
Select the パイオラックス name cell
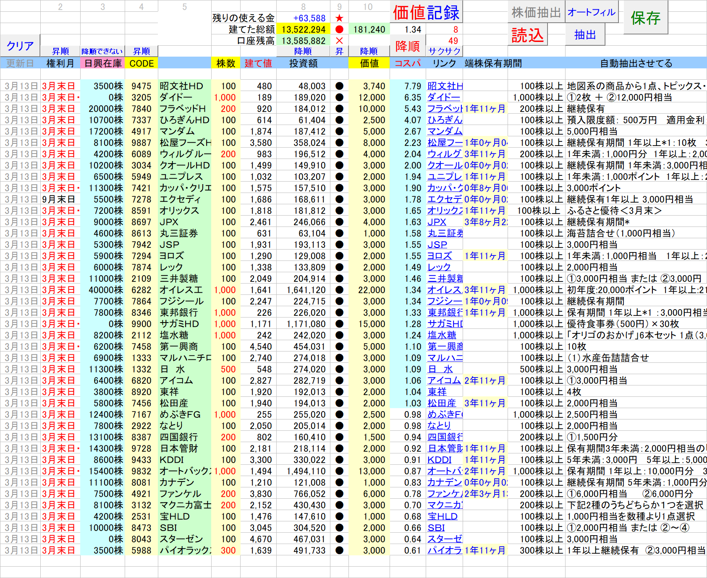[x=185, y=550]
